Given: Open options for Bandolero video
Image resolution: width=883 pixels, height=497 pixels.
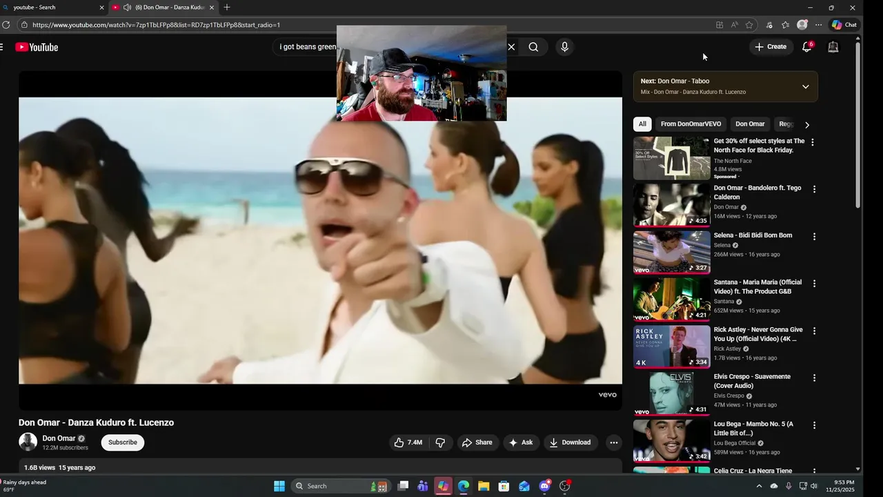Looking at the screenshot, I should pyautogui.click(x=814, y=189).
